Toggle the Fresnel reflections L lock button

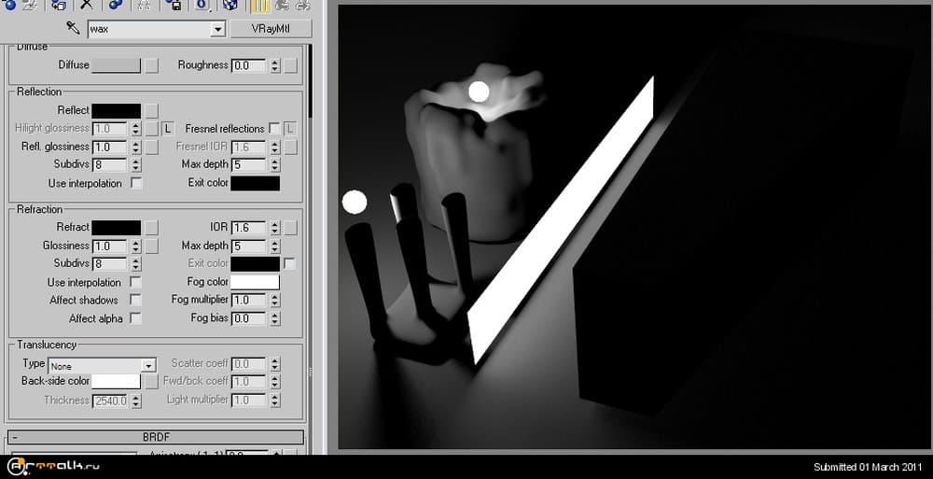(290, 129)
